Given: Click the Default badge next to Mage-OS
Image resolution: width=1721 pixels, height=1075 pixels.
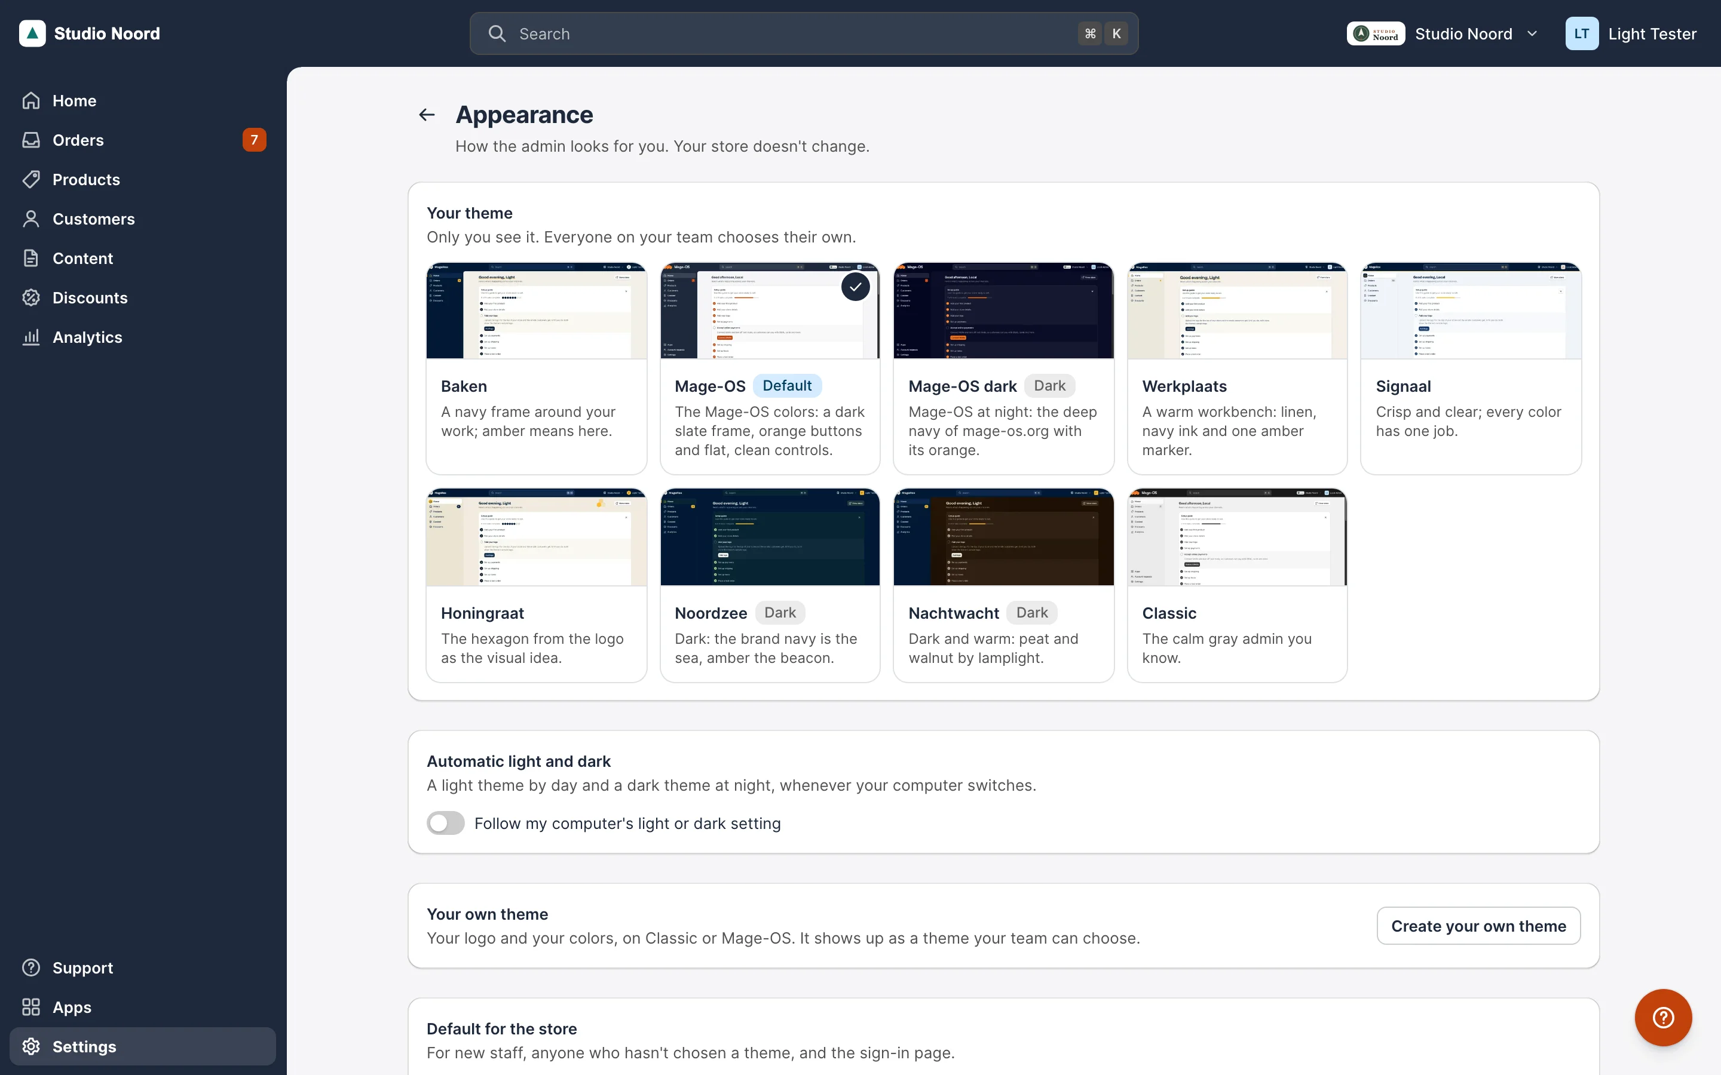Looking at the screenshot, I should pos(786,385).
